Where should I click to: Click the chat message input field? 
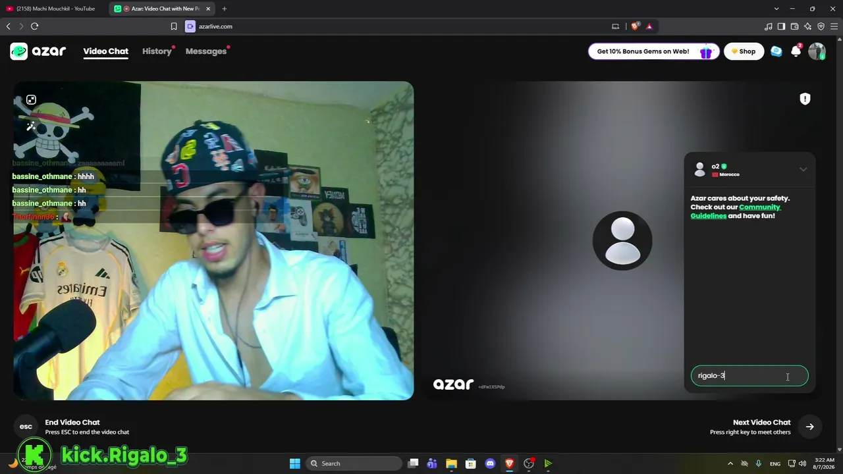(x=749, y=376)
